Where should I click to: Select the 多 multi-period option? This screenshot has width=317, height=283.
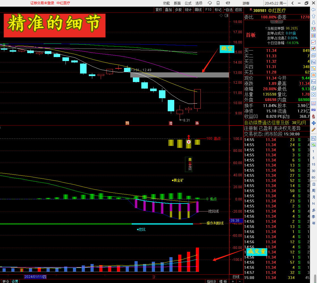tap(313, 210)
